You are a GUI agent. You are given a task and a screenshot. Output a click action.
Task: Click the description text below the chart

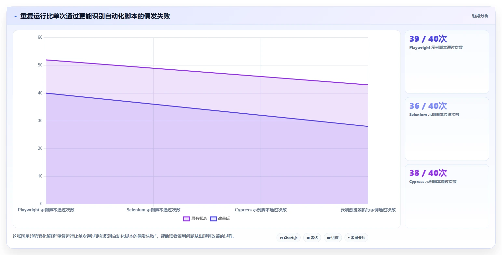click(124, 236)
